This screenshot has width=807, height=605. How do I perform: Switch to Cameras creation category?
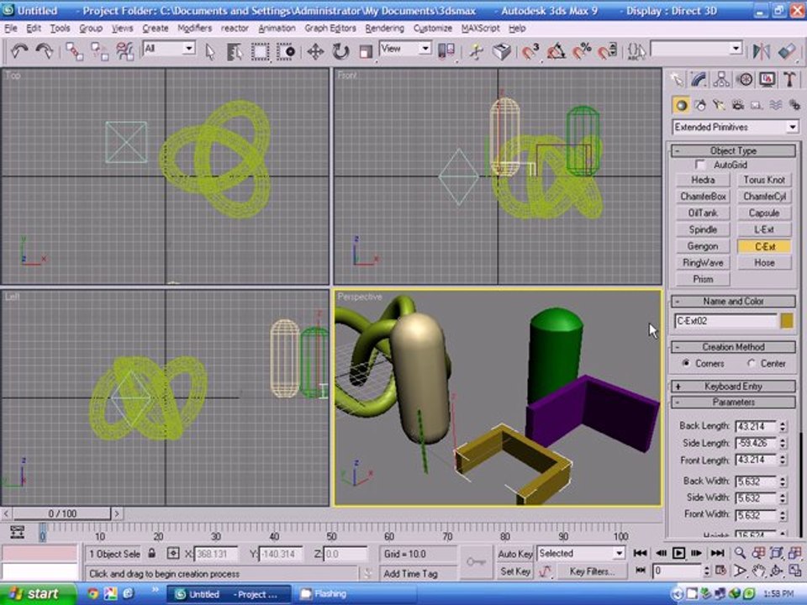point(738,106)
